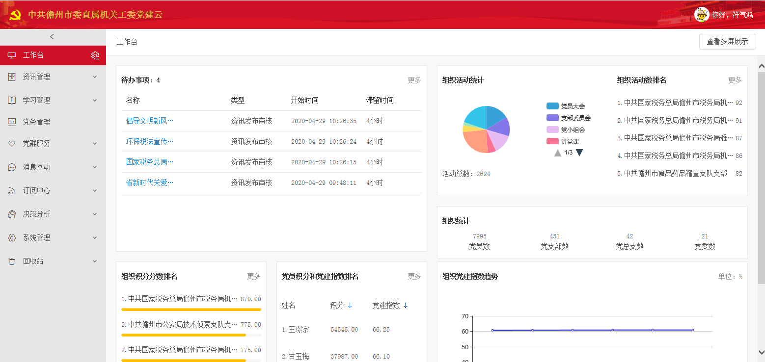Click the user avatar in header

(x=702, y=15)
